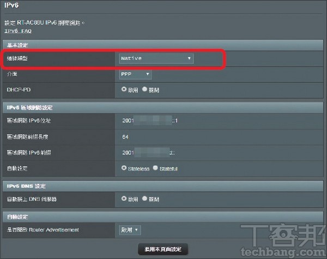This screenshot has width=327, height=259.
Task: Enable automatic DNS server connection
Action: point(124,199)
